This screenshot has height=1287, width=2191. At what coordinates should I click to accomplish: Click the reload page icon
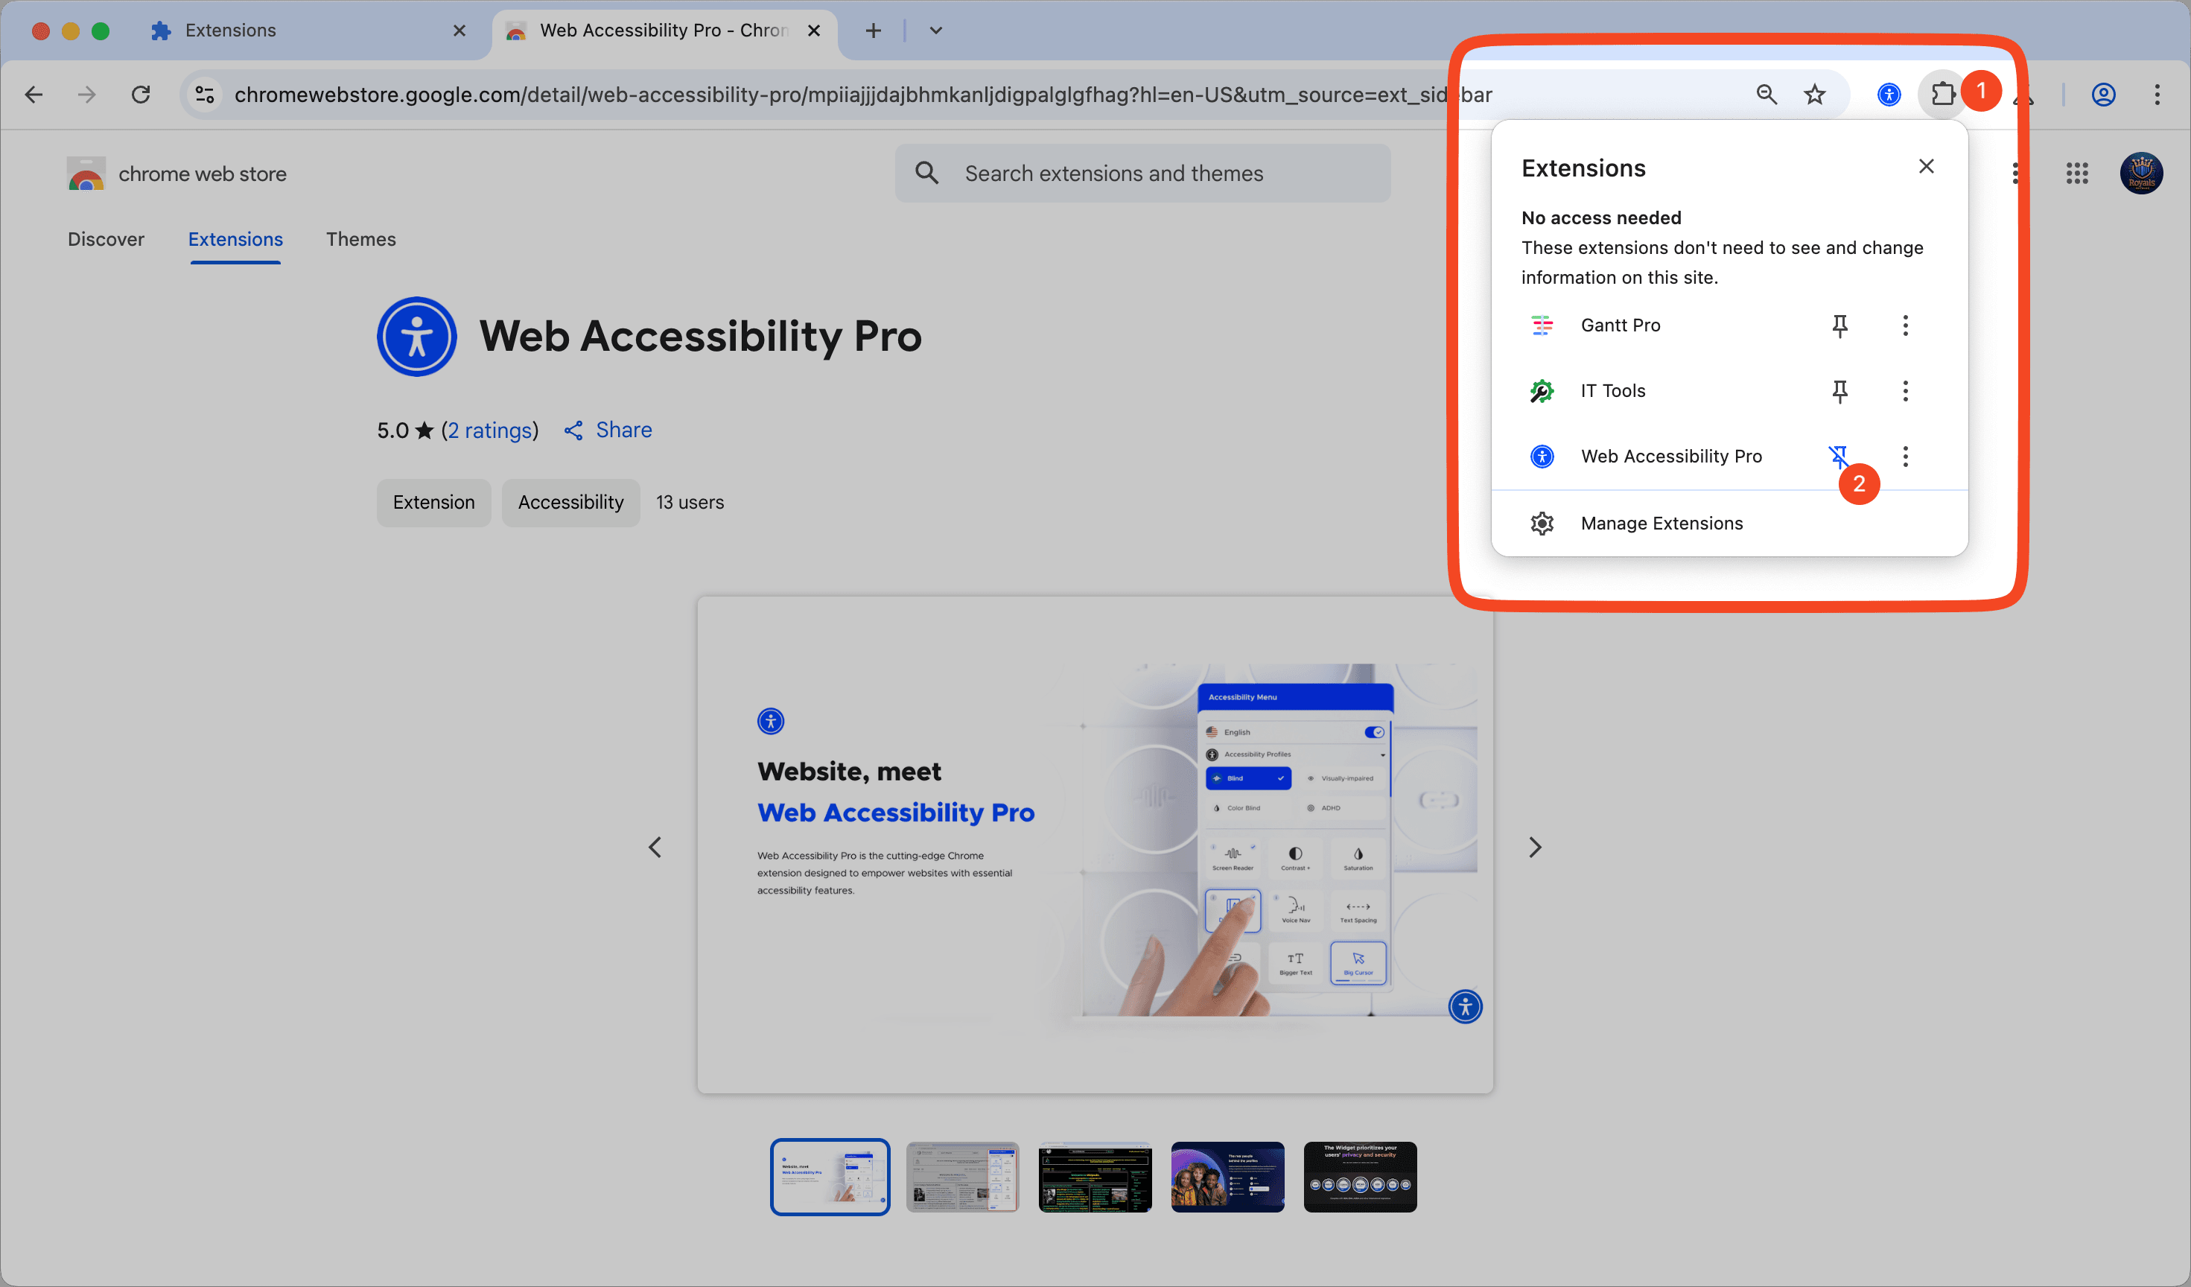pos(141,94)
